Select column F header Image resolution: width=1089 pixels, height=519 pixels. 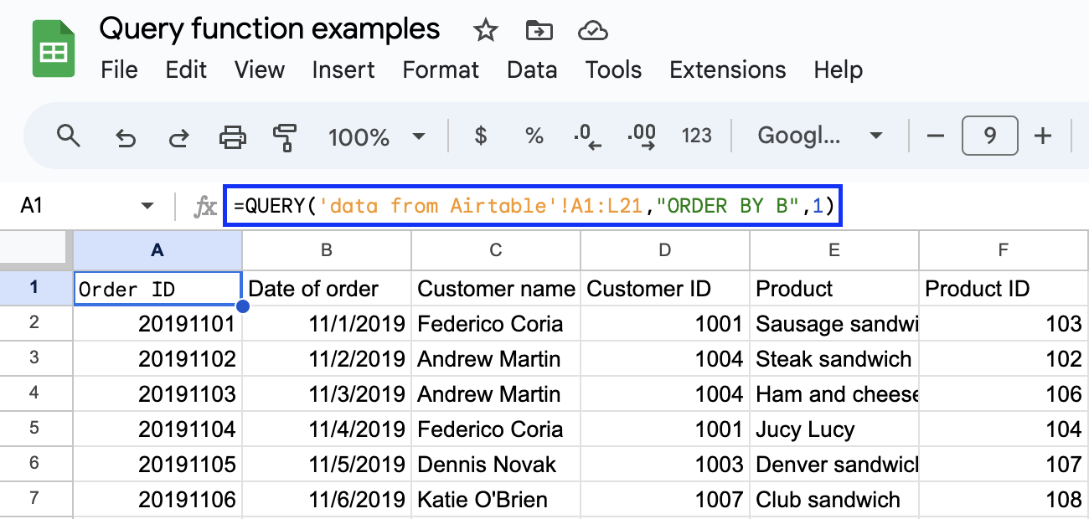1004,249
